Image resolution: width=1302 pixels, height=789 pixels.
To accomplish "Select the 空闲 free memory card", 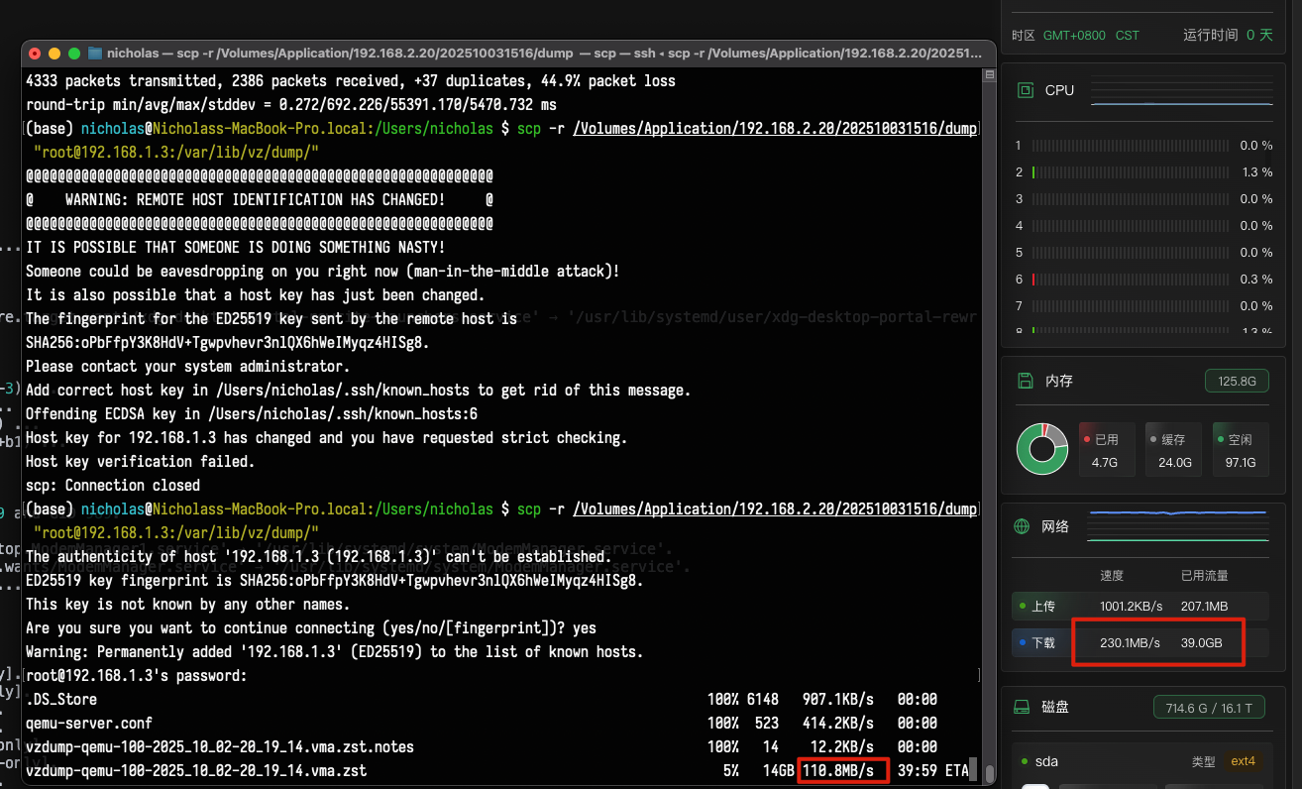I will pyautogui.click(x=1241, y=449).
